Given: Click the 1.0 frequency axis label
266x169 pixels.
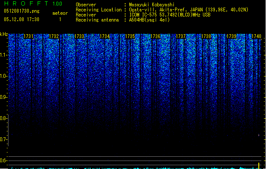Looking at the screenshot, I should point(4,76).
